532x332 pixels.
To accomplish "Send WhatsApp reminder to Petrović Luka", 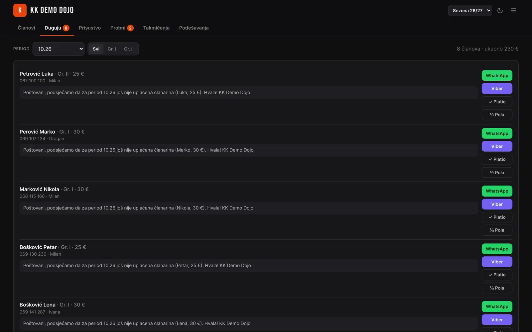I will click(x=497, y=76).
